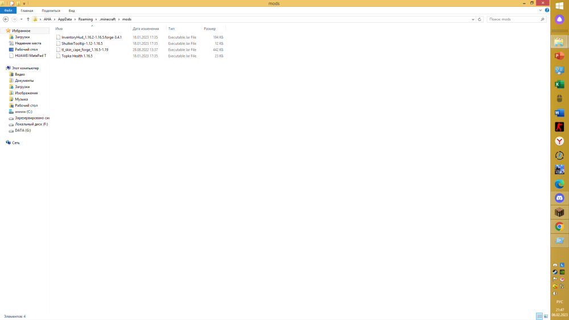Open the recent locations dropdown arrow

point(22,19)
